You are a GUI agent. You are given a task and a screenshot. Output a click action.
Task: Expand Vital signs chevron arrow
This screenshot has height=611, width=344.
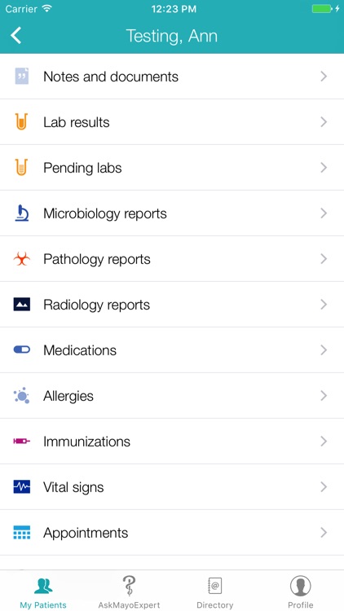click(324, 486)
